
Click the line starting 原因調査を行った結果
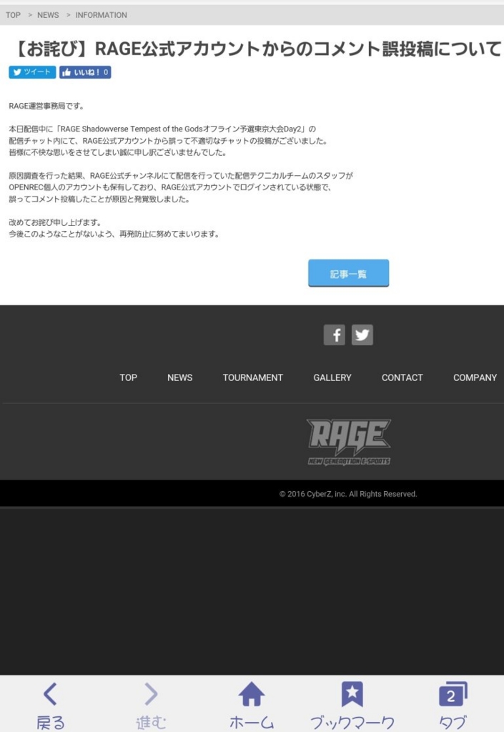(181, 176)
